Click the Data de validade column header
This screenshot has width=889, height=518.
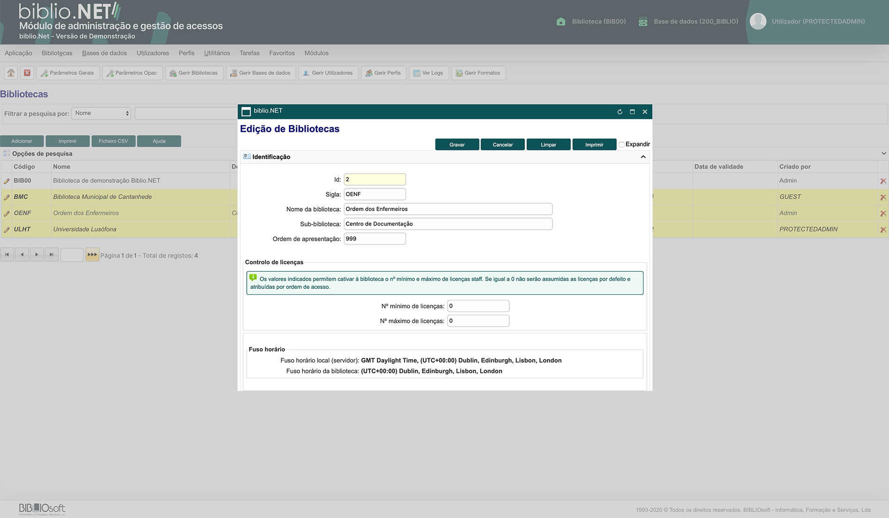pos(719,167)
